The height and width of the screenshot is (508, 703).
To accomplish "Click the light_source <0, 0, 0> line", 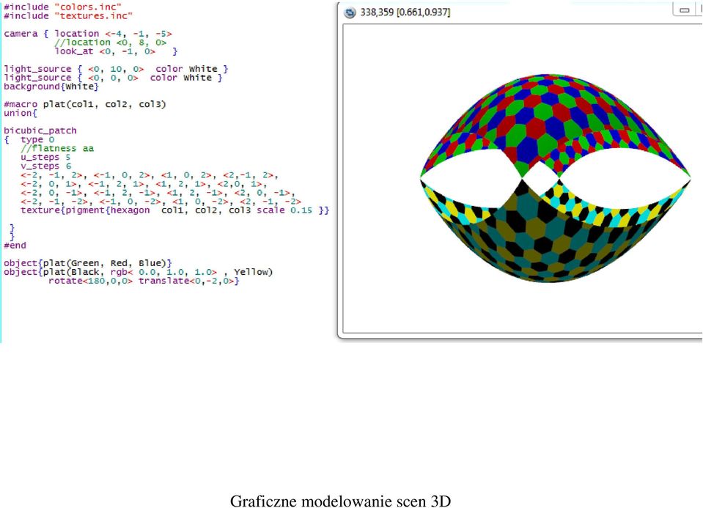I will pos(113,78).
